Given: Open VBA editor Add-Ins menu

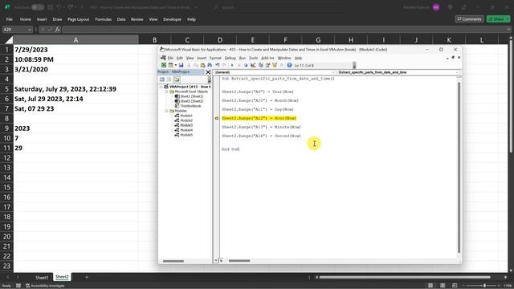Looking at the screenshot, I should click(x=267, y=58).
